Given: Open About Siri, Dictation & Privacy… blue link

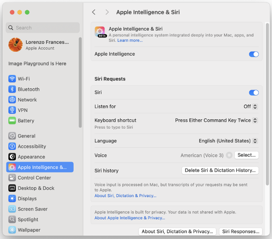Looking at the screenshot, I should pyautogui.click(x=125, y=196).
